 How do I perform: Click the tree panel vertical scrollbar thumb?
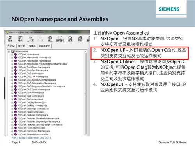(x=85, y=93)
